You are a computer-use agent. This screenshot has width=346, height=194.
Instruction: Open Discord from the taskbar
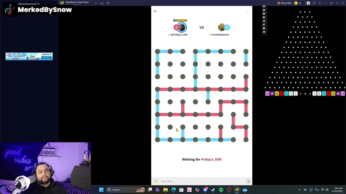point(205,190)
